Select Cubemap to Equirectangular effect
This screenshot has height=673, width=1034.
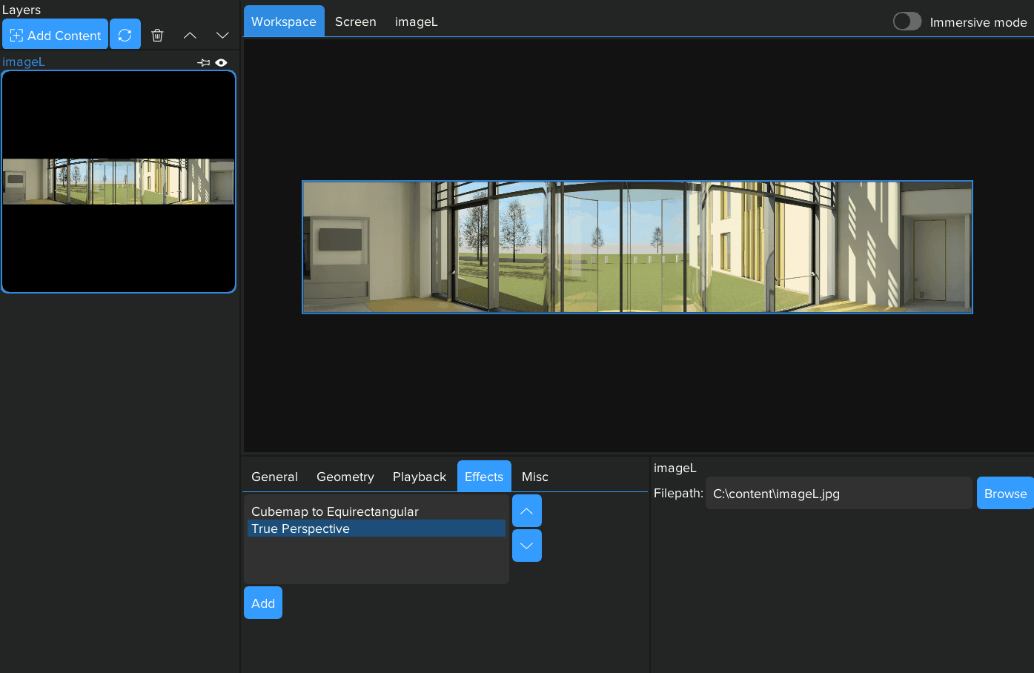click(x=335, y=511)
